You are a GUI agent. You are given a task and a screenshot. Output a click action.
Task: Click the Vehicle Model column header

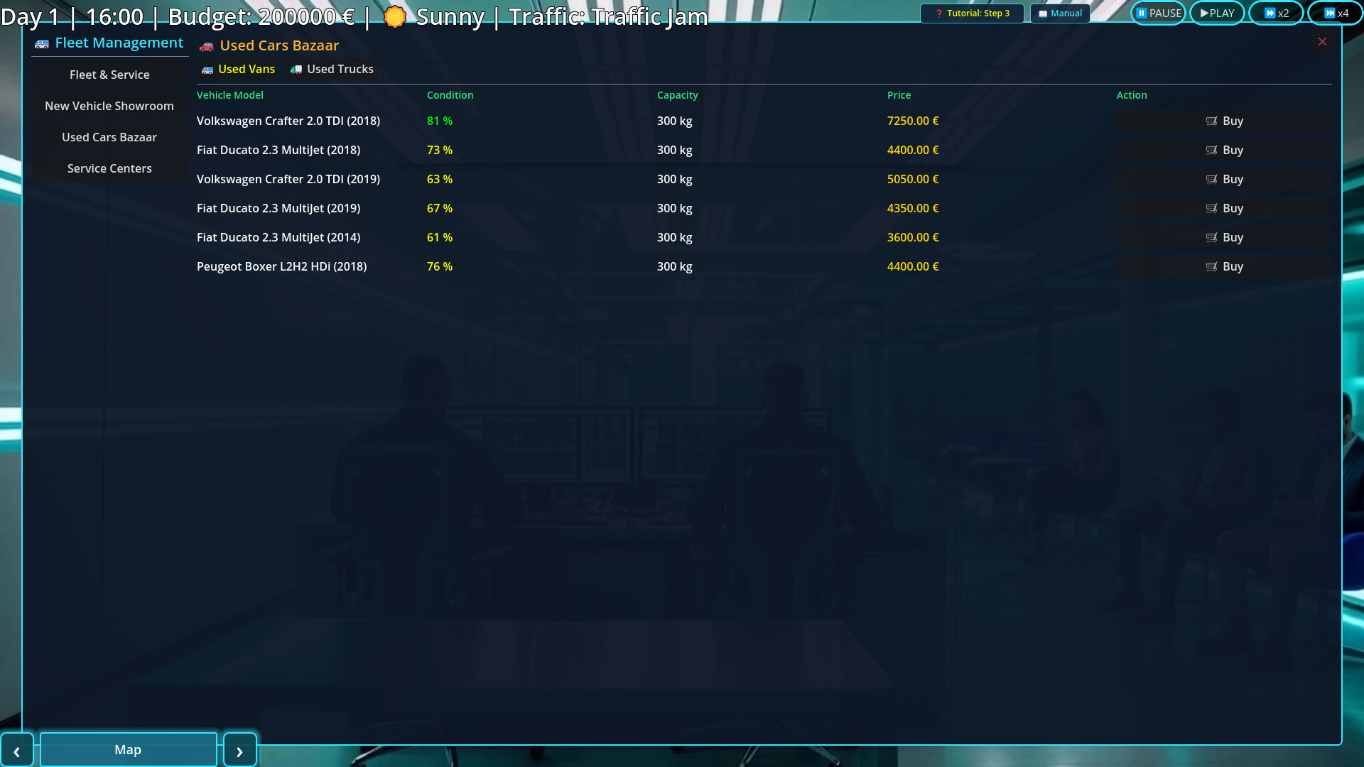229,95
